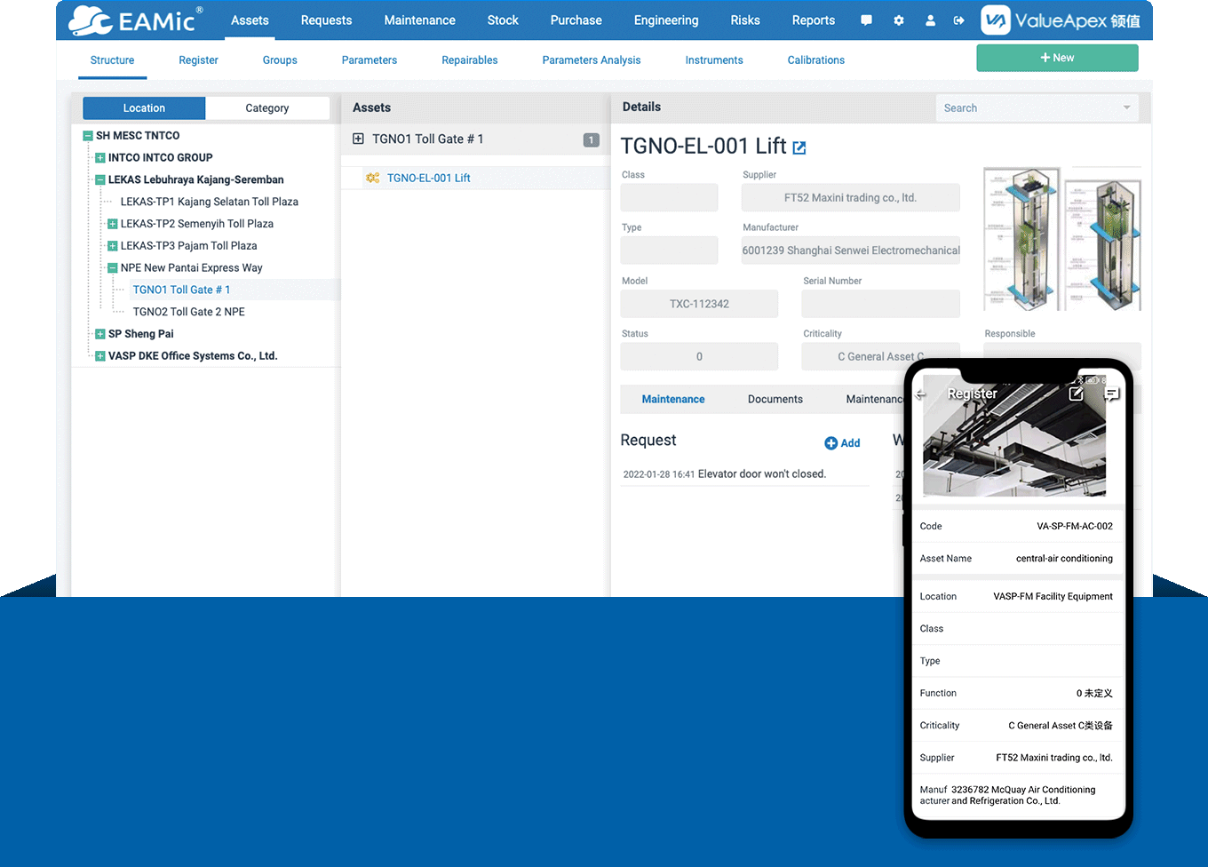Open the chat messages icon in top bar
Image resolution: width=1208 pixels, height=867 pixels.
[x=866, y=20]
